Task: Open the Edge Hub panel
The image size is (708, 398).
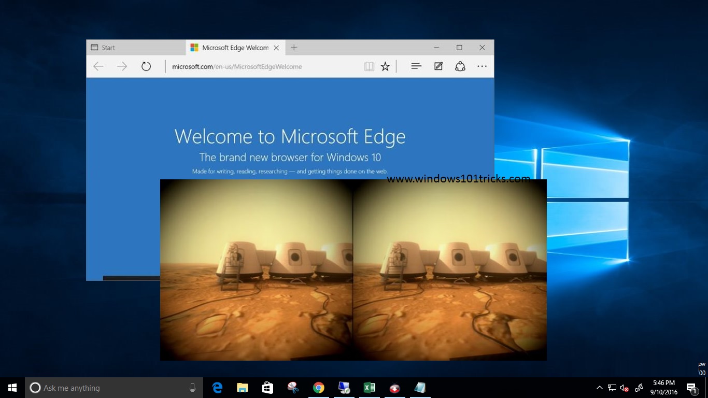Action: pos(416,66)
